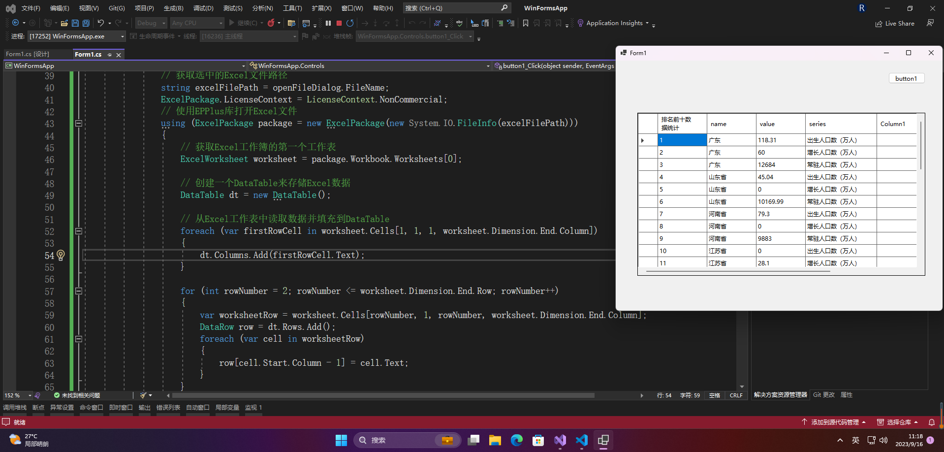The image size is (944, 452).
Task: Open Microsoft Store from the taskbar
Action: click(538, 440)
